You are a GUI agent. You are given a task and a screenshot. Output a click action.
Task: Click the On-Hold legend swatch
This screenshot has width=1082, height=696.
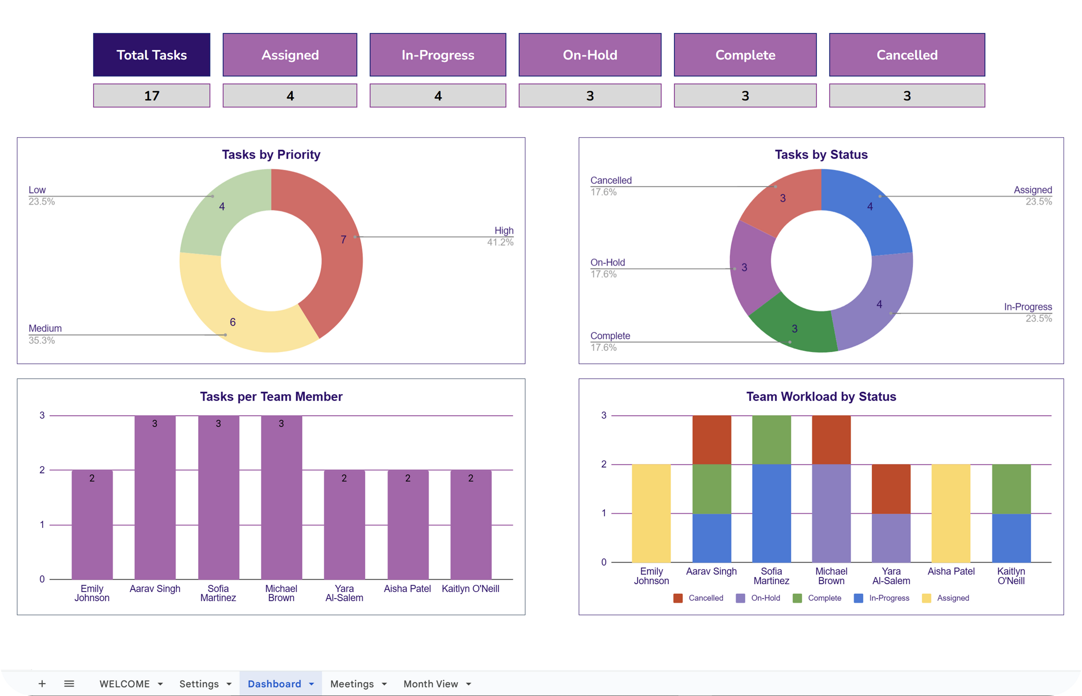[740, 598]
